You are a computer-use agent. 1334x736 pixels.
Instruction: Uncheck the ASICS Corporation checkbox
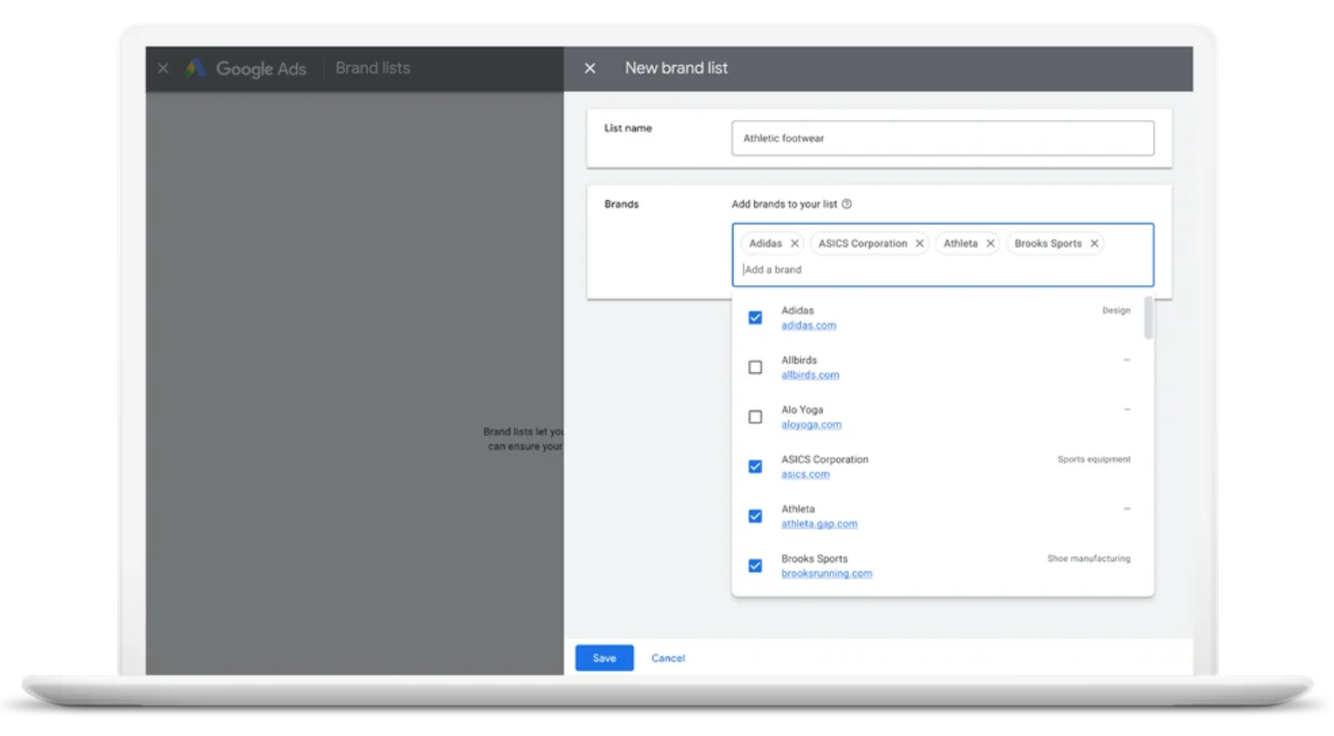point(755,467)
